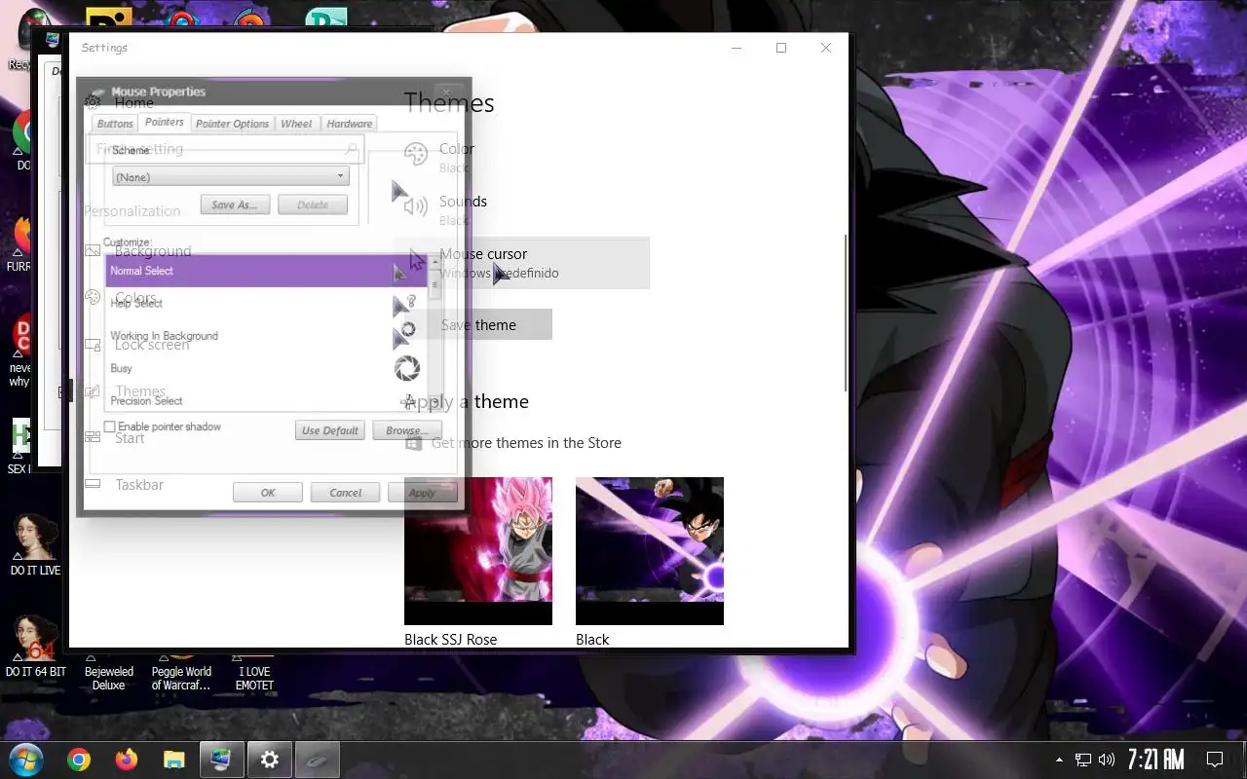1247x779 pixels.
Task: Click the Find a setting search field
Action: (226, 149)
